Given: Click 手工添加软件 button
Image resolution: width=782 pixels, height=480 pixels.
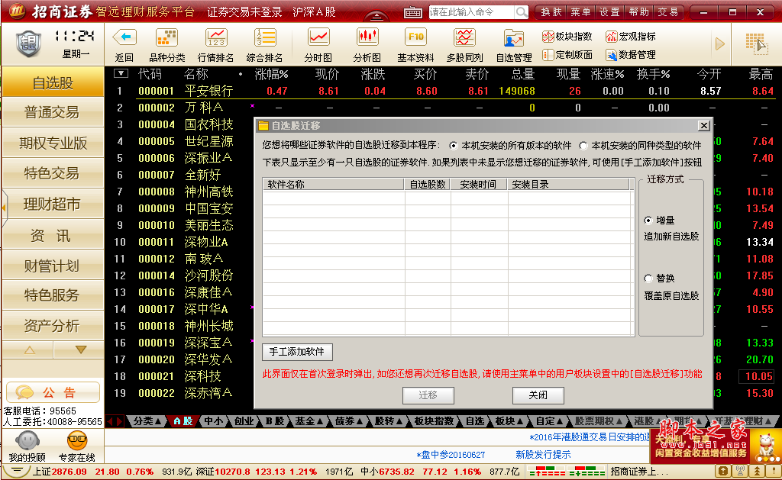Looking at the screenshot, I should 297,352.
